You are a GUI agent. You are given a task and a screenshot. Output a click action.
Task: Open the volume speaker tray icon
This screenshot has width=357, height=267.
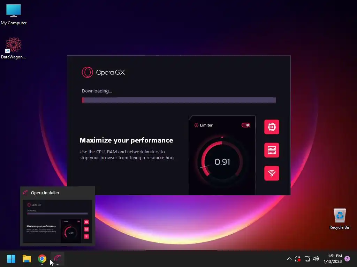(x=316, y=259)
